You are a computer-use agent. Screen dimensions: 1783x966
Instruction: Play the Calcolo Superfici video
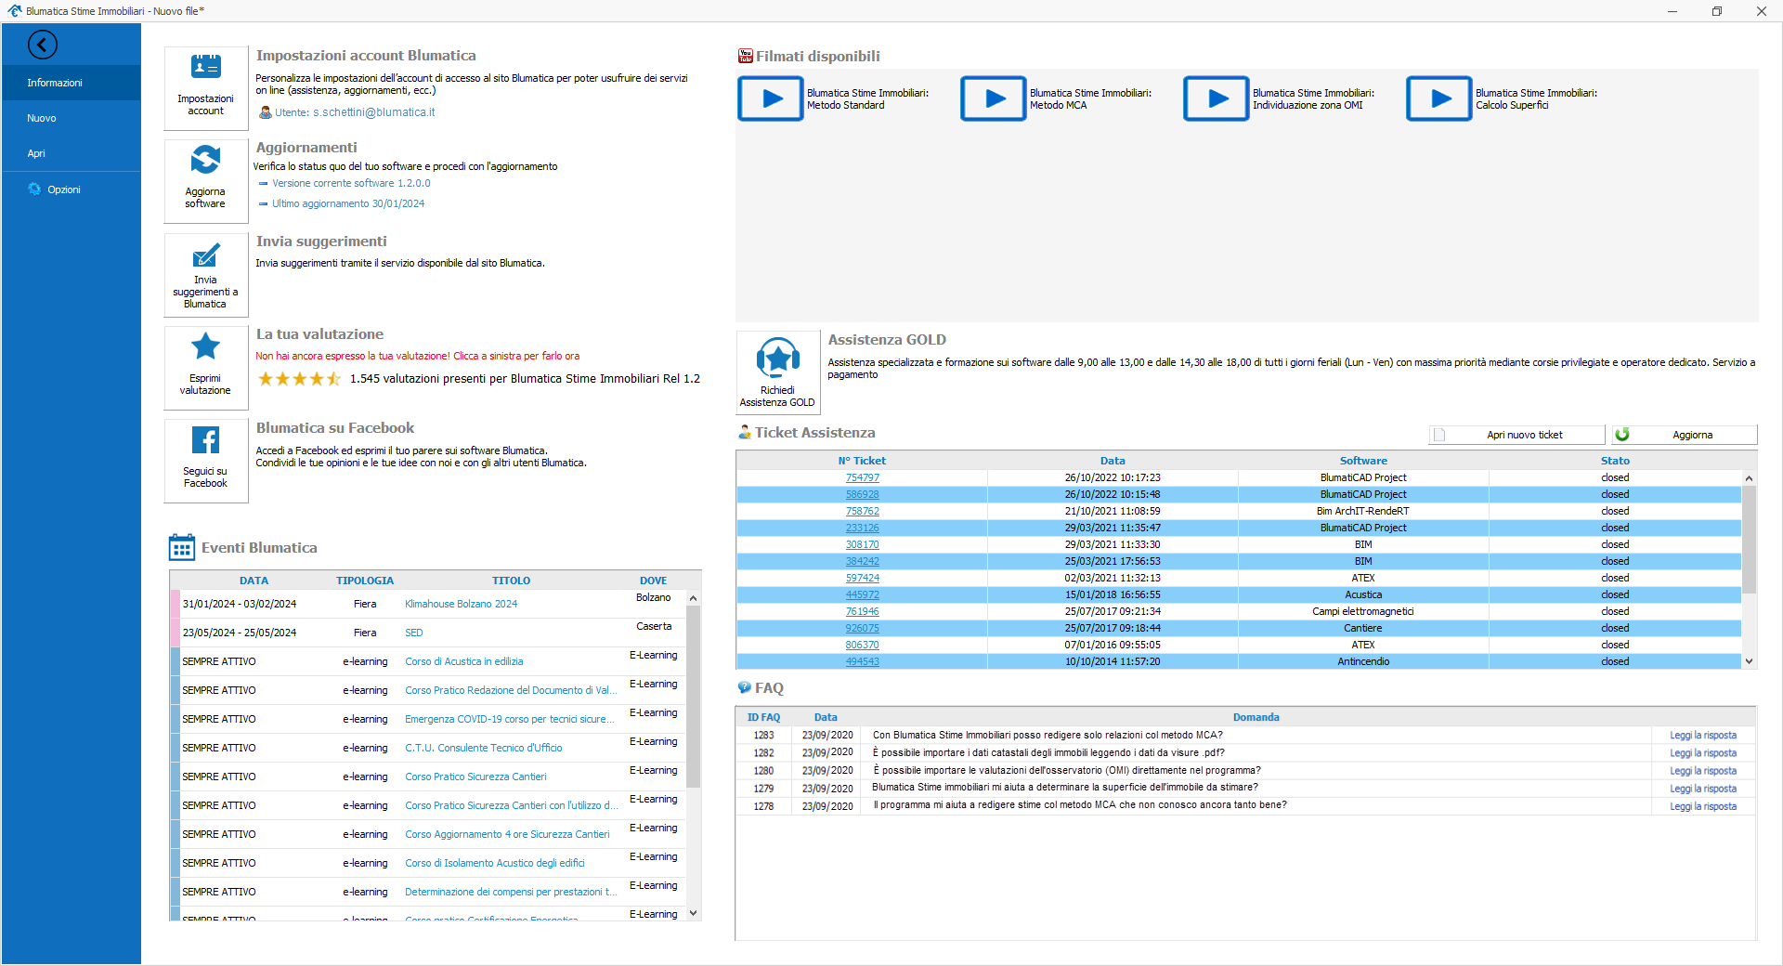coord(1438,98)
